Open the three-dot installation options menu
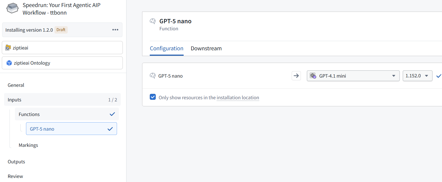 point(115,30)
